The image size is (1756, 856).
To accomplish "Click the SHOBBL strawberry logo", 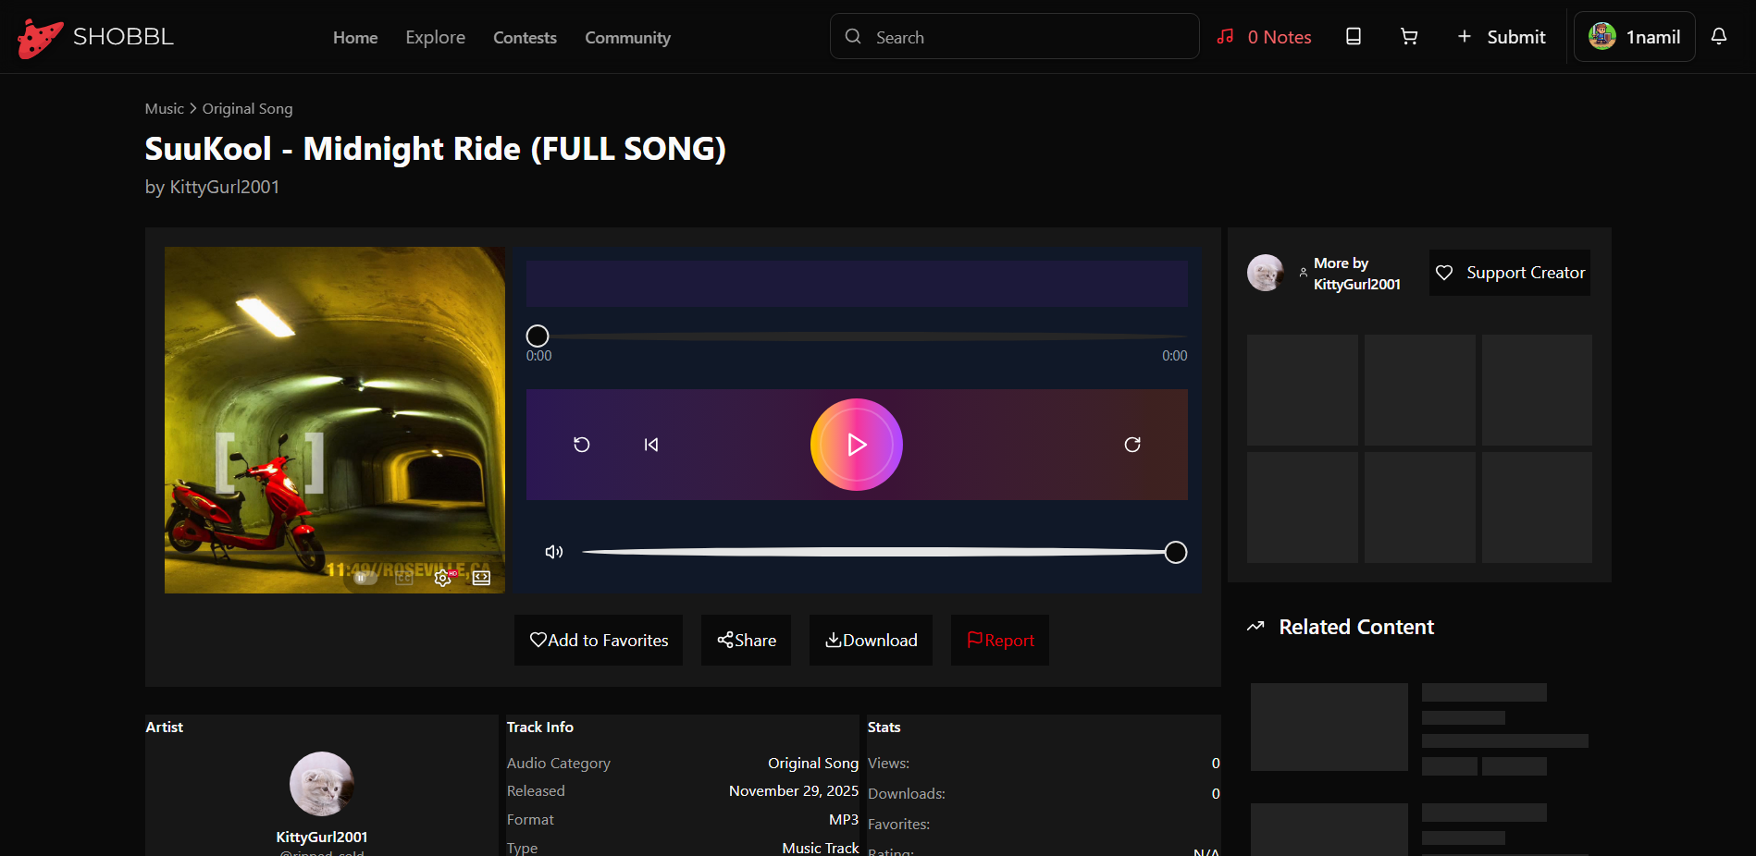I will (41, 38).
